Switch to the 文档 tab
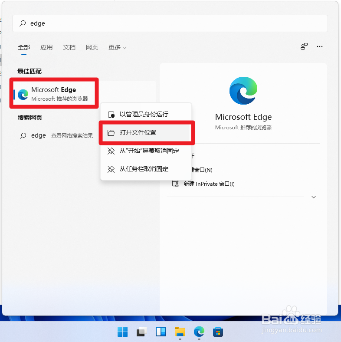This screenshot has height=342, width=341. pyautogui.click(x=69, y=47)
